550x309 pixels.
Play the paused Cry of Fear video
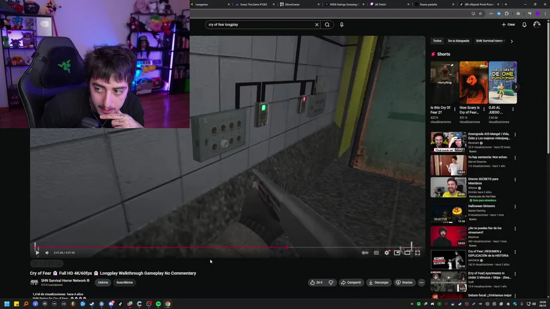click(37, 253)
